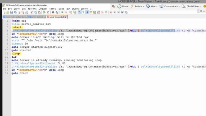Click line number 17 in margin
This screenshot has height=116, width=206.
(x=6, y=73)
